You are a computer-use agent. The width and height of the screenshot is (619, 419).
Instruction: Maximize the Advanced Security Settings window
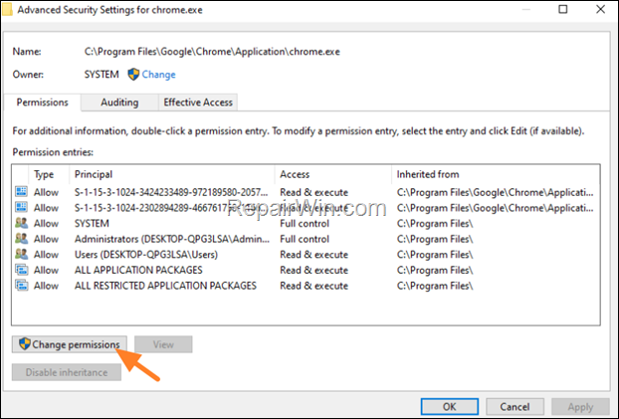tap(563, 9)
